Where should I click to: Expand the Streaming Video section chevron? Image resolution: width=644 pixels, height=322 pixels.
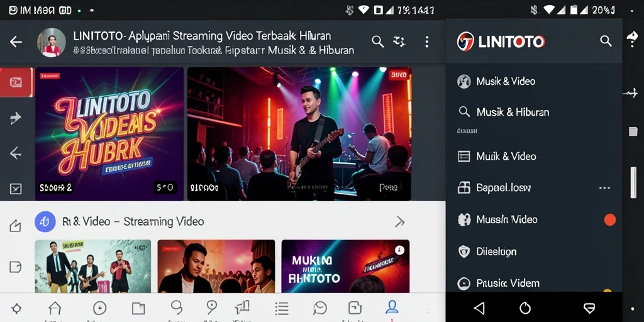click(x=399, y=222)
